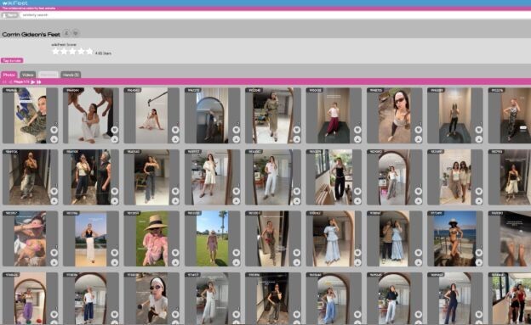Upvote the two-women mirror selfie photo

tap(115, 200)
